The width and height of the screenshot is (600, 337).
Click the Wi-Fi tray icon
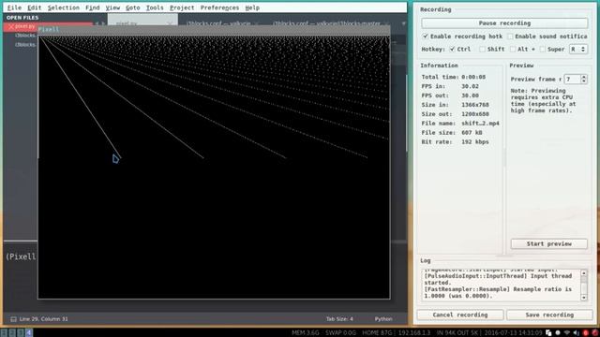point(566,333)
